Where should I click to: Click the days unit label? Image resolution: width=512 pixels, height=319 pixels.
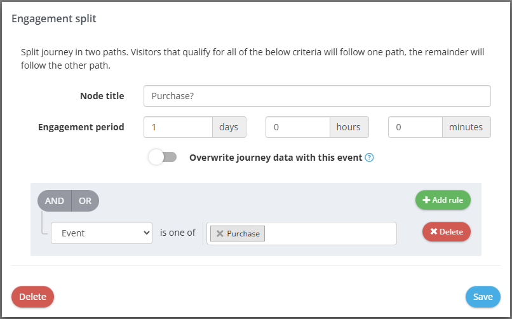point(229,127)
